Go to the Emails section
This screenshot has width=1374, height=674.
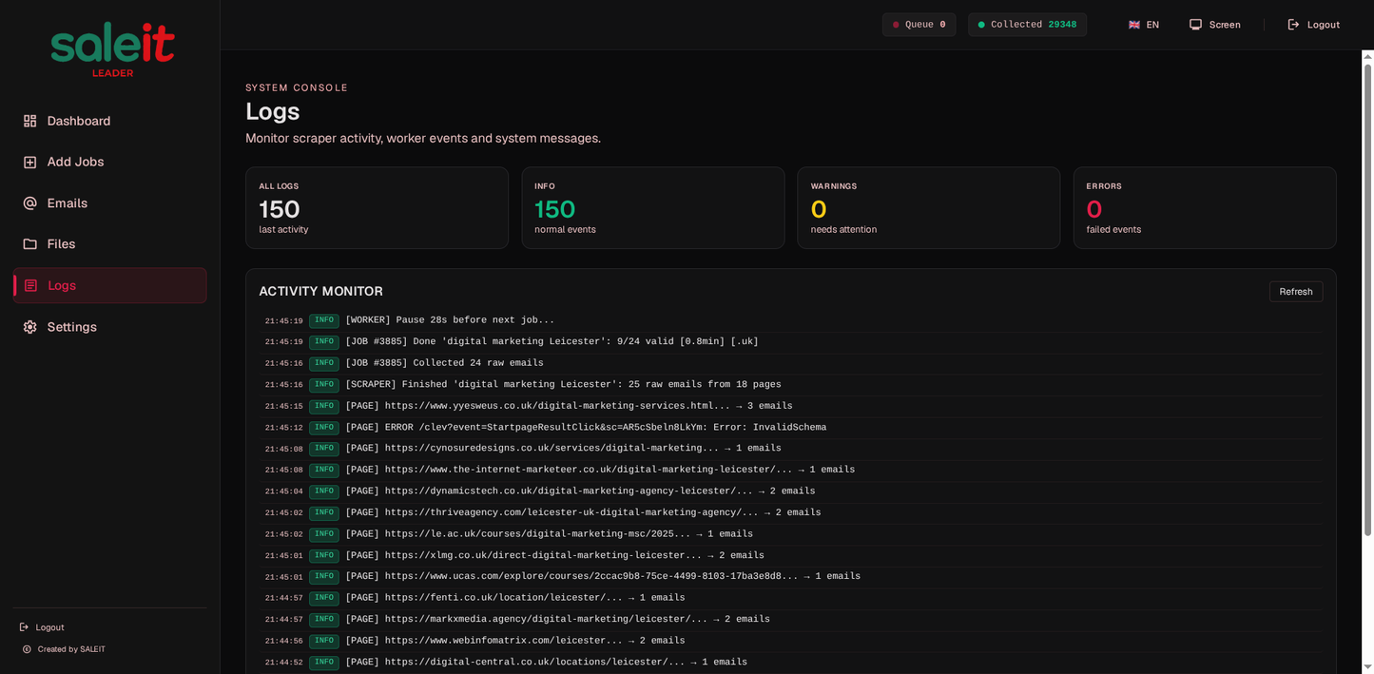[109, 203]
